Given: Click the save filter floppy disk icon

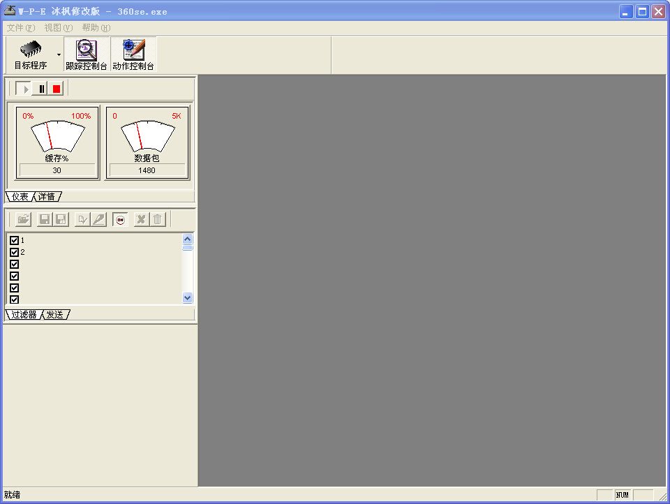Looking at the screenshot, I should click(x=44, y=219).
